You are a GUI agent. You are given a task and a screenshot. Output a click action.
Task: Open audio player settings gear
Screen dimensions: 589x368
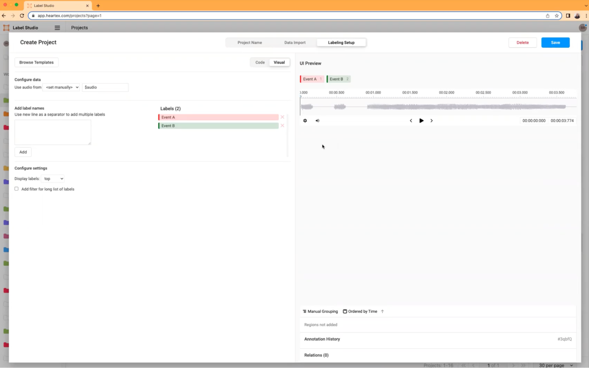[x=305, y=121]
